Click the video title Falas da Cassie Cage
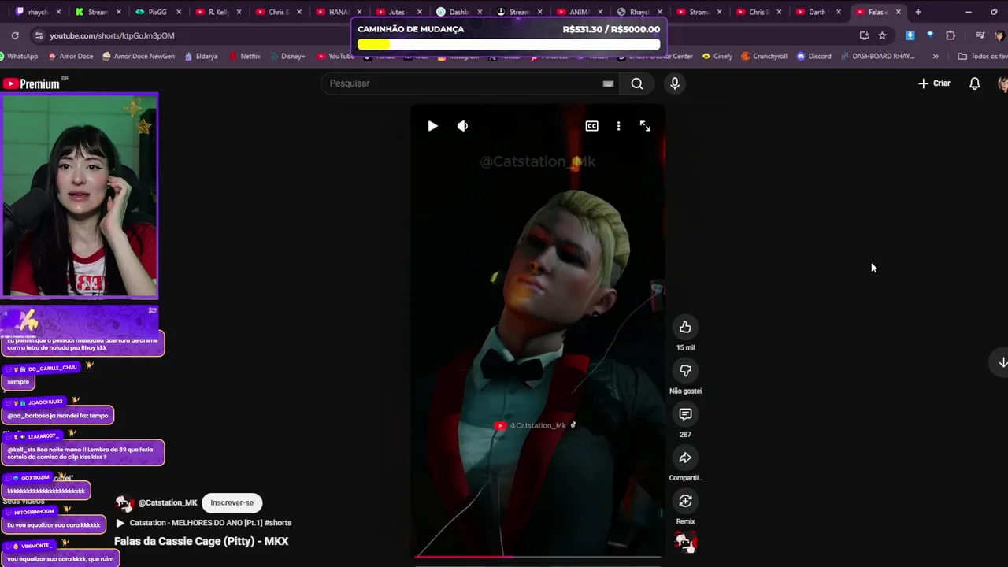 pyautogui.click(x=202, y=541)
